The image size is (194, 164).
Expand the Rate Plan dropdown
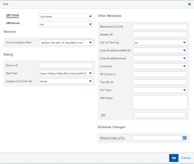coord(66,73)
